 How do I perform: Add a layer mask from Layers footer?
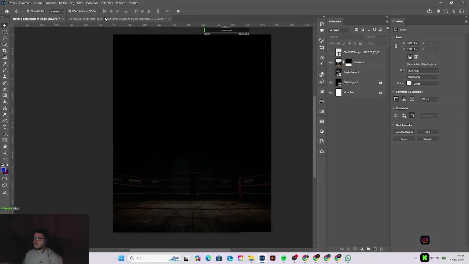(x=355, y=249)
